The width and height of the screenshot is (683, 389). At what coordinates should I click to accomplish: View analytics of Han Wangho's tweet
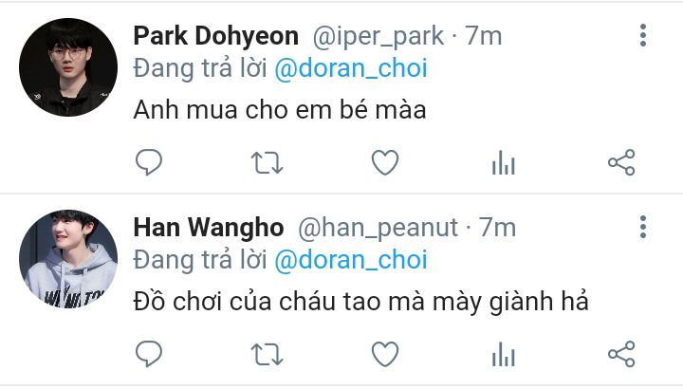(503, 354)
